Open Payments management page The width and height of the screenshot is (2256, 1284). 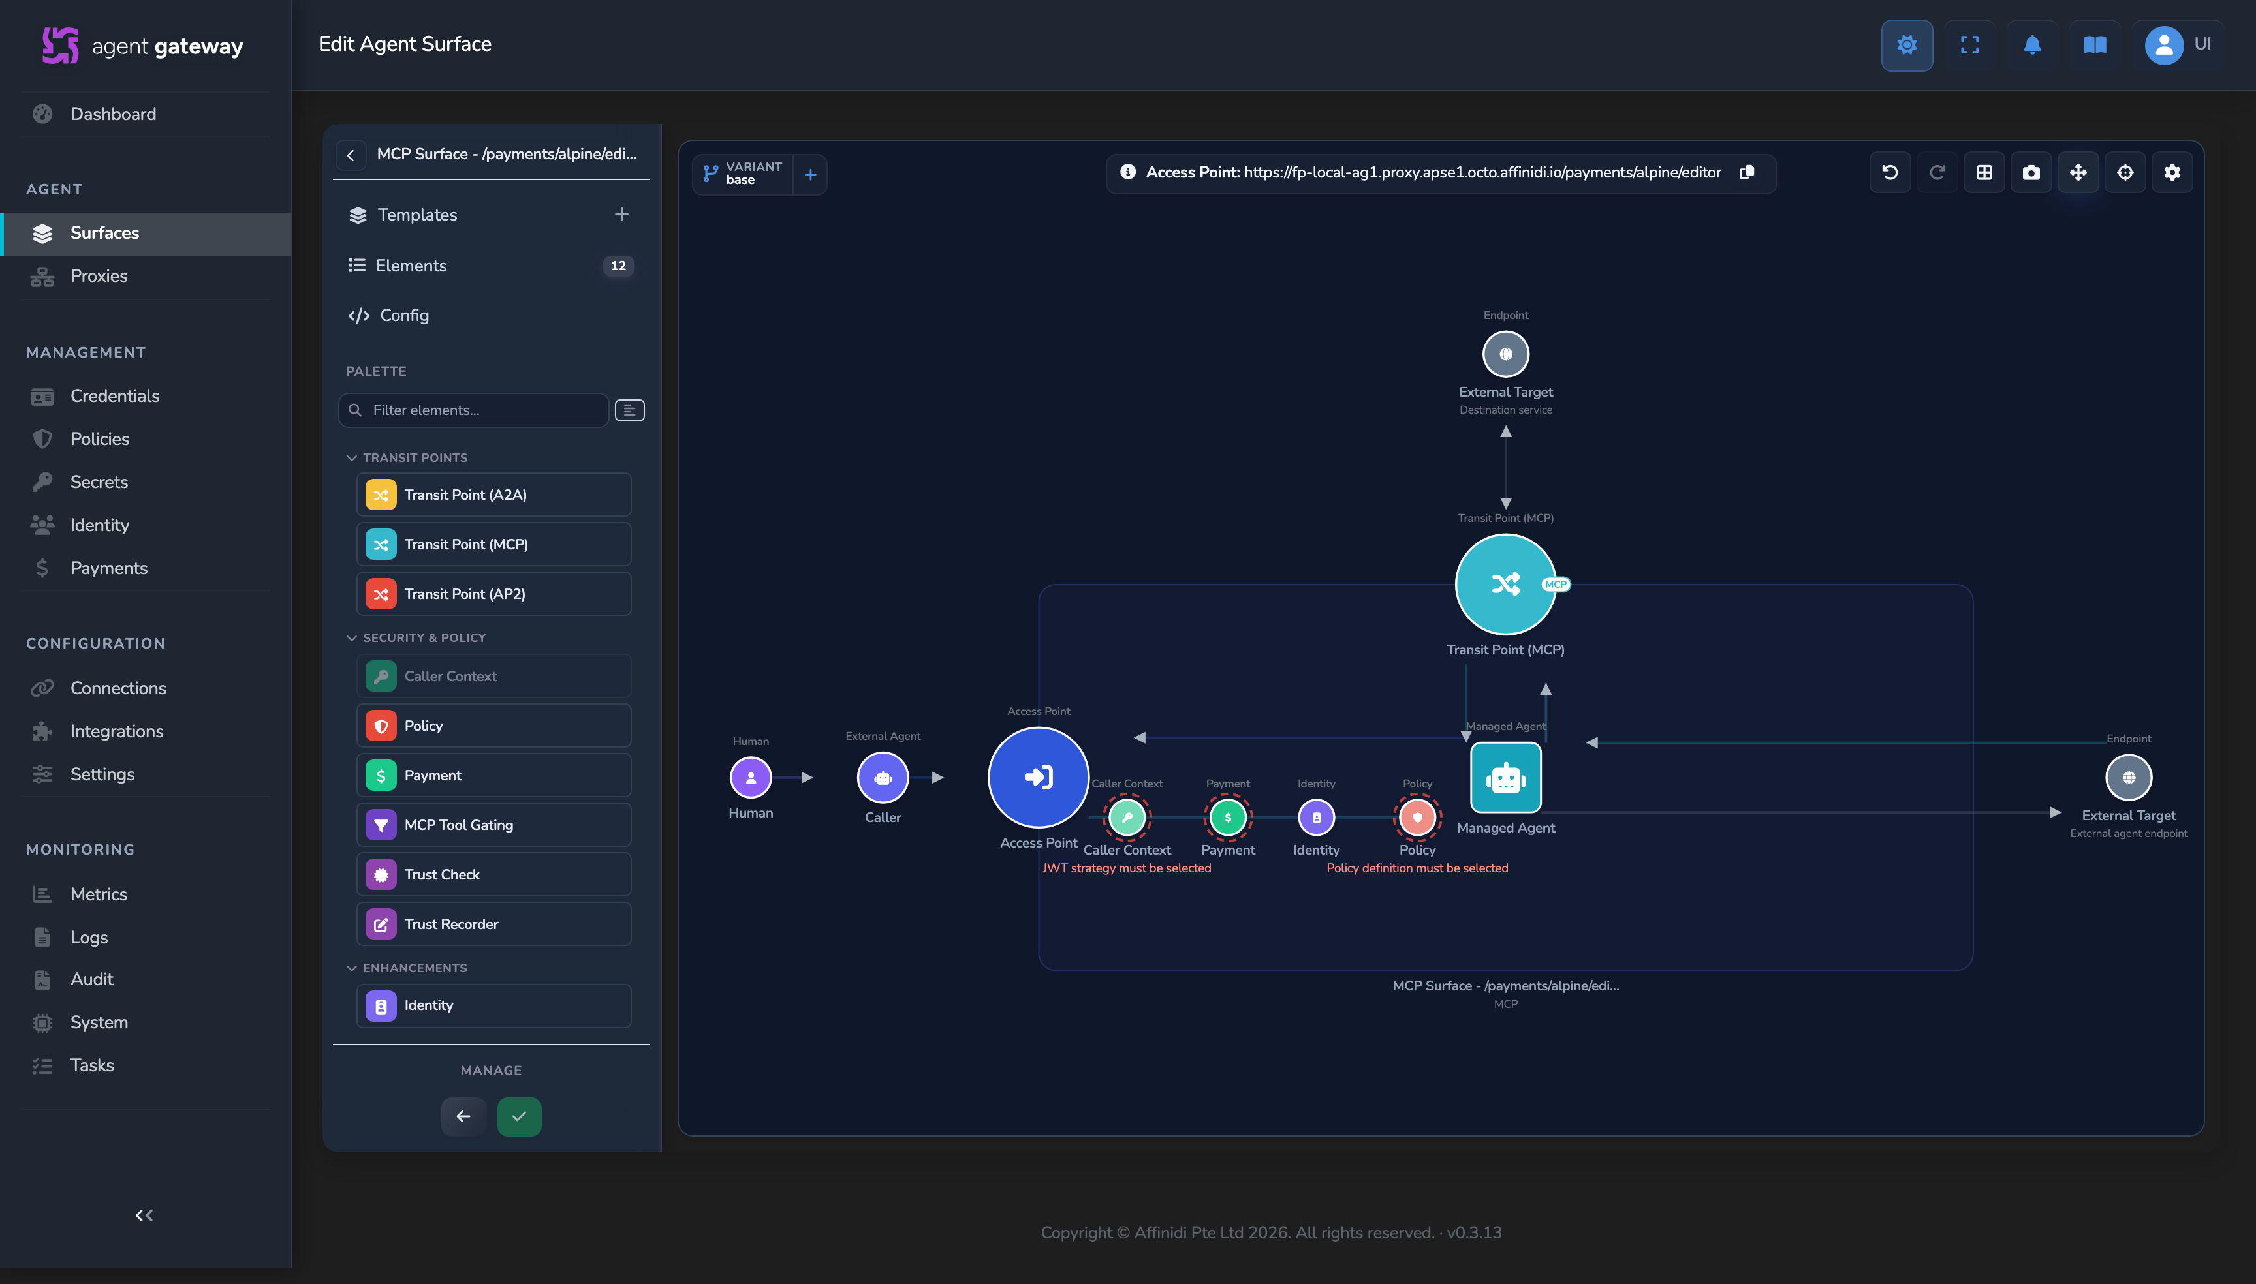pyautogui.click(x=146, y=568)
